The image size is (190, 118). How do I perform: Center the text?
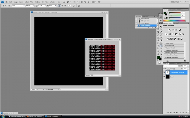[62, 6]
